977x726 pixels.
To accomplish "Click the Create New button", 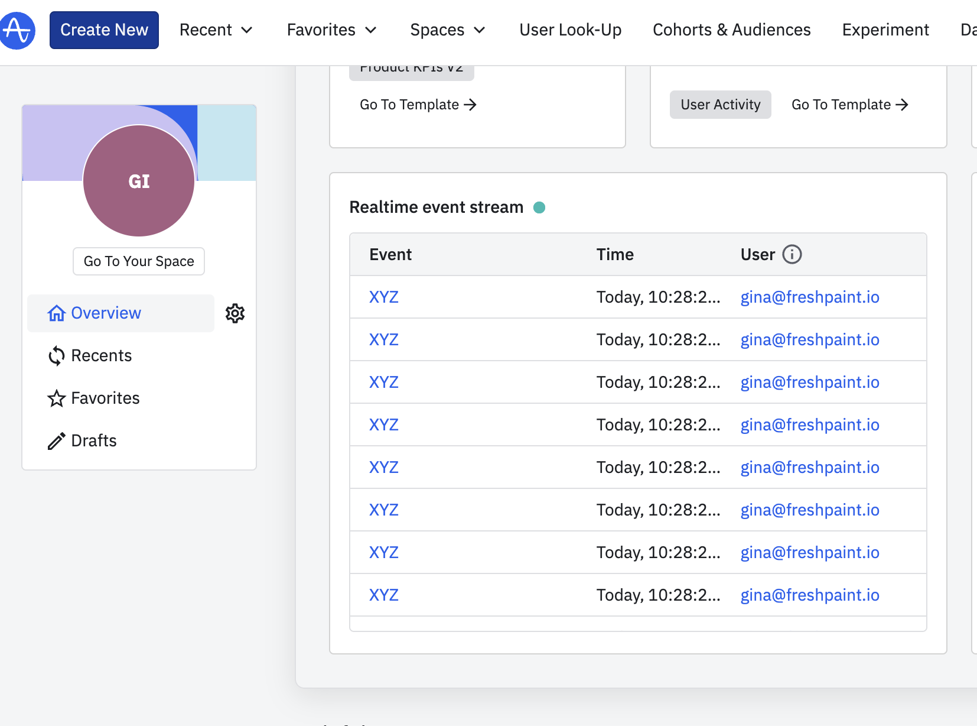I will [x=104, y=30].
